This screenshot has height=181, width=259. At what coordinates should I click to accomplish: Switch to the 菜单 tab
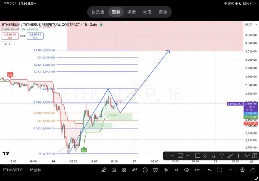163,12
